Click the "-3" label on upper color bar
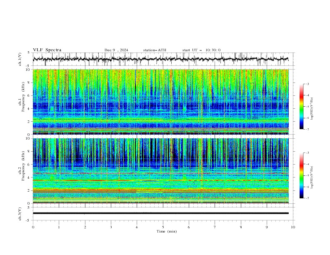Viewport: 330px width, 255px height. 307,84
